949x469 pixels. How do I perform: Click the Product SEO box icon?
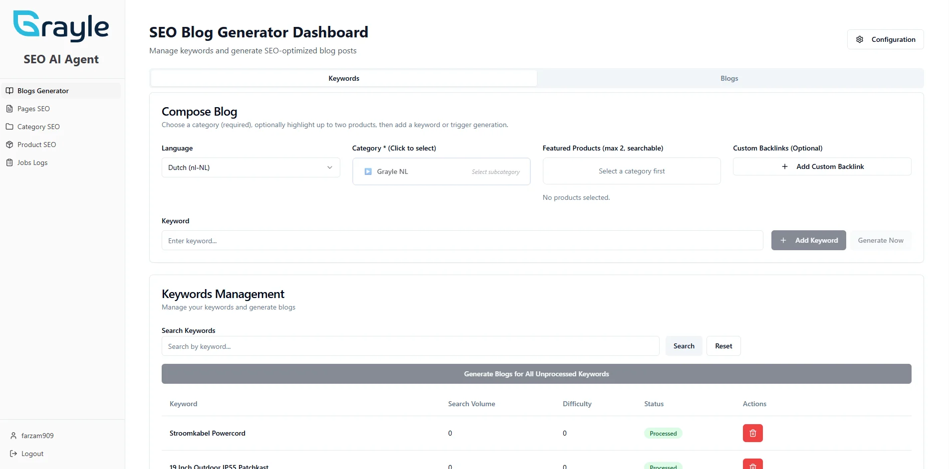click(x=9, y=145)
